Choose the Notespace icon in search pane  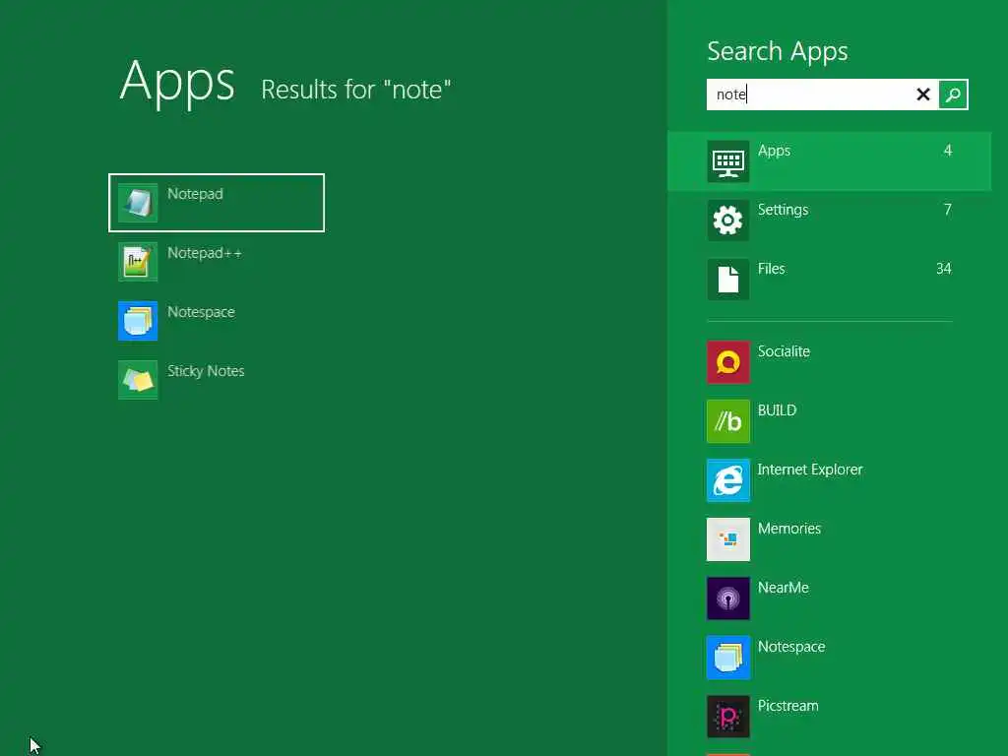pos(727,658)
